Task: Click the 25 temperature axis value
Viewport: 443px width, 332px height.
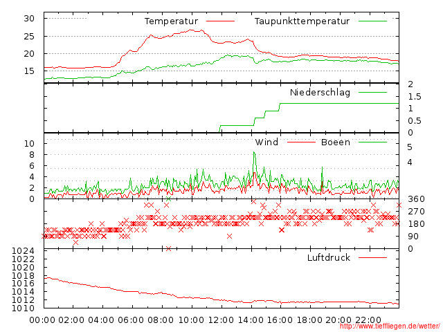Action: tap(29, 37)
